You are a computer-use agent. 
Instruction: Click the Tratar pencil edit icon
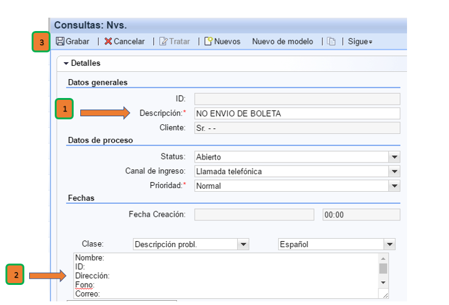[x=163, y=41]
